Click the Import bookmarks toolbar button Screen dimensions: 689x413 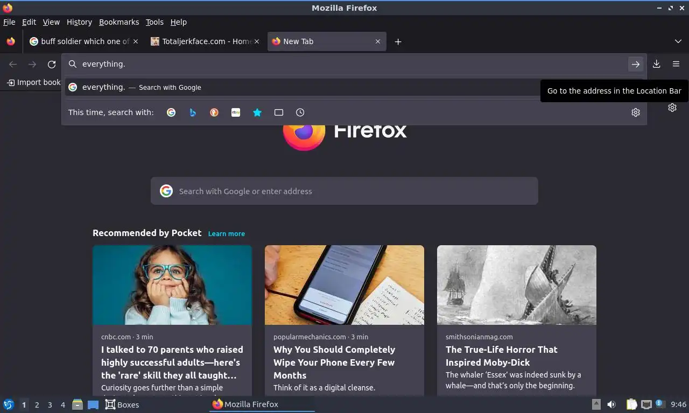[33, 82]
